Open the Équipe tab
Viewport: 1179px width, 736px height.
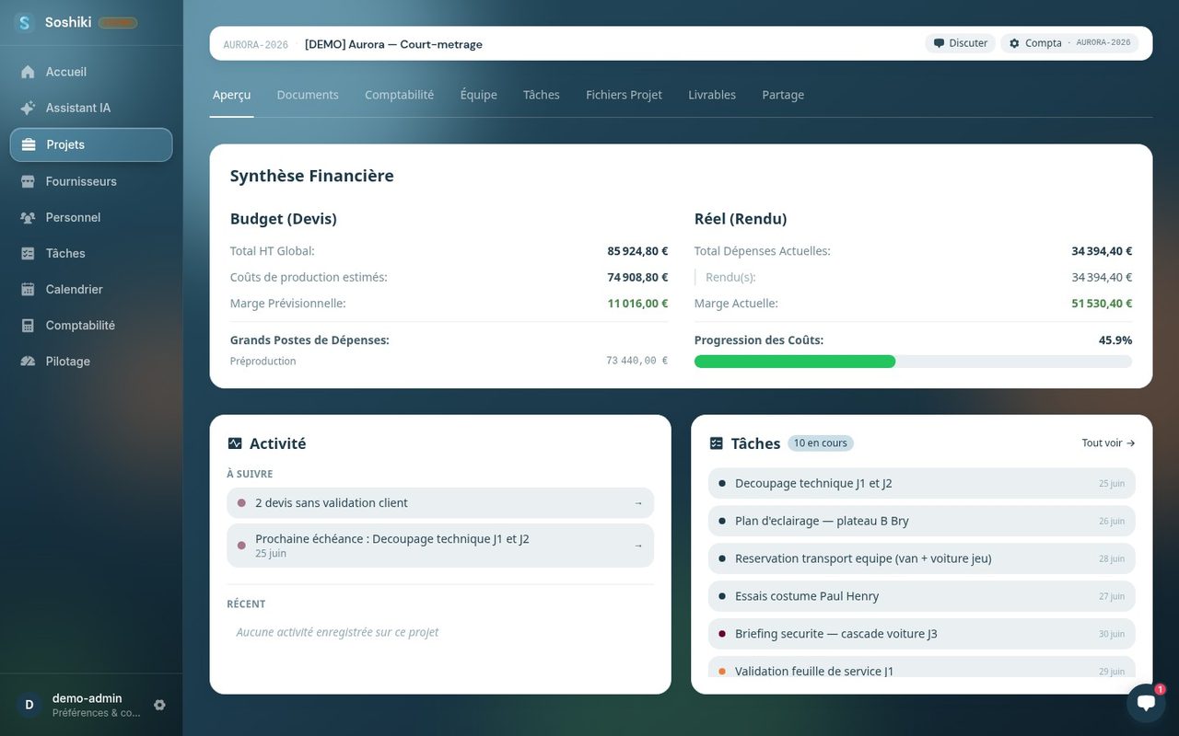[479, 95]
